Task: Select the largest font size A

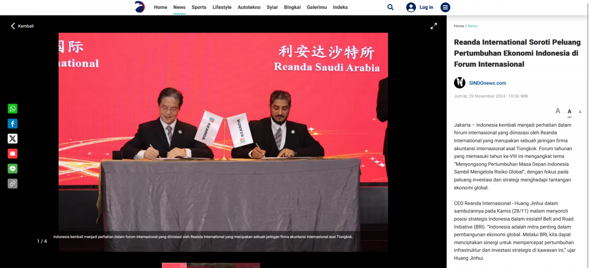Action: click(x=558, y=111)
